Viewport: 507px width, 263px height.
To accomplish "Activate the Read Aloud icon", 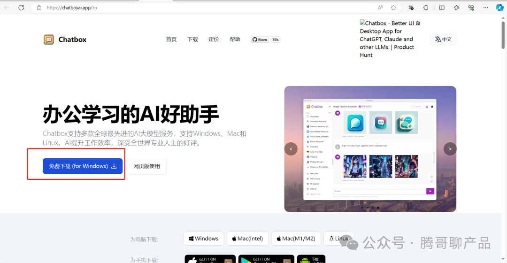I will [x=380, y=8].
